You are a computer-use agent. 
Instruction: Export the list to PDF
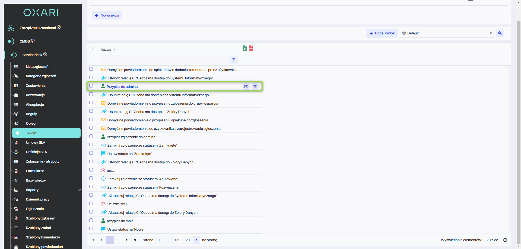[x=251, y=48]
